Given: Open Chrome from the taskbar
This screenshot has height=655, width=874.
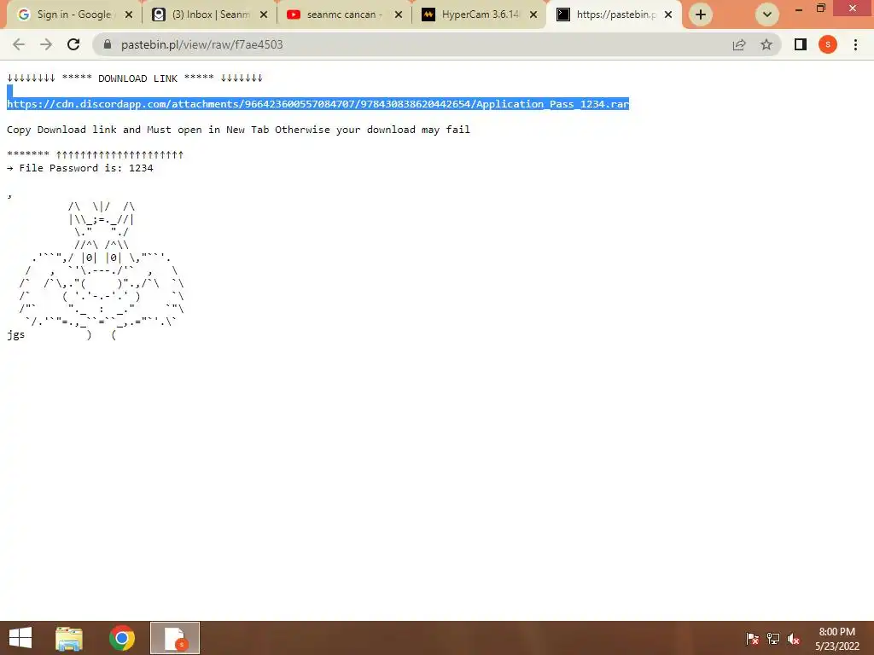Looking at the screenshot, I should coord(121,638).
